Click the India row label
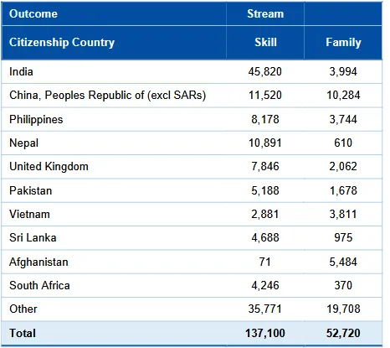The image size is (390, 348). (21, 71)
